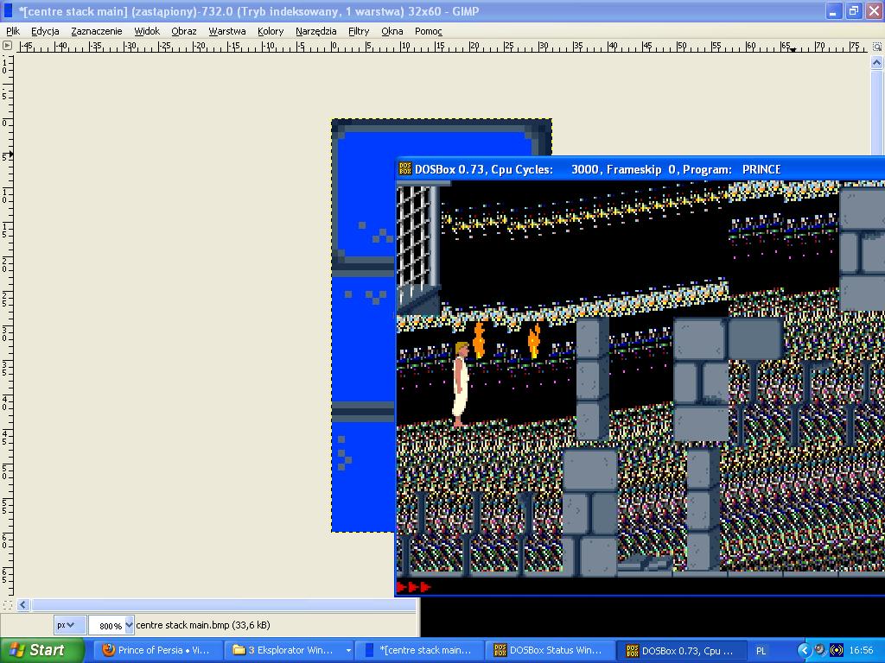Click the wireless signal tray icon
This screenshot has width=885, height=663.
(x=836, y=650)
